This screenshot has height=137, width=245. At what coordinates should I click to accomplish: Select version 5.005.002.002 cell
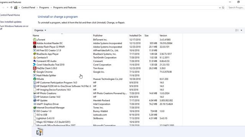click(166, 100)
